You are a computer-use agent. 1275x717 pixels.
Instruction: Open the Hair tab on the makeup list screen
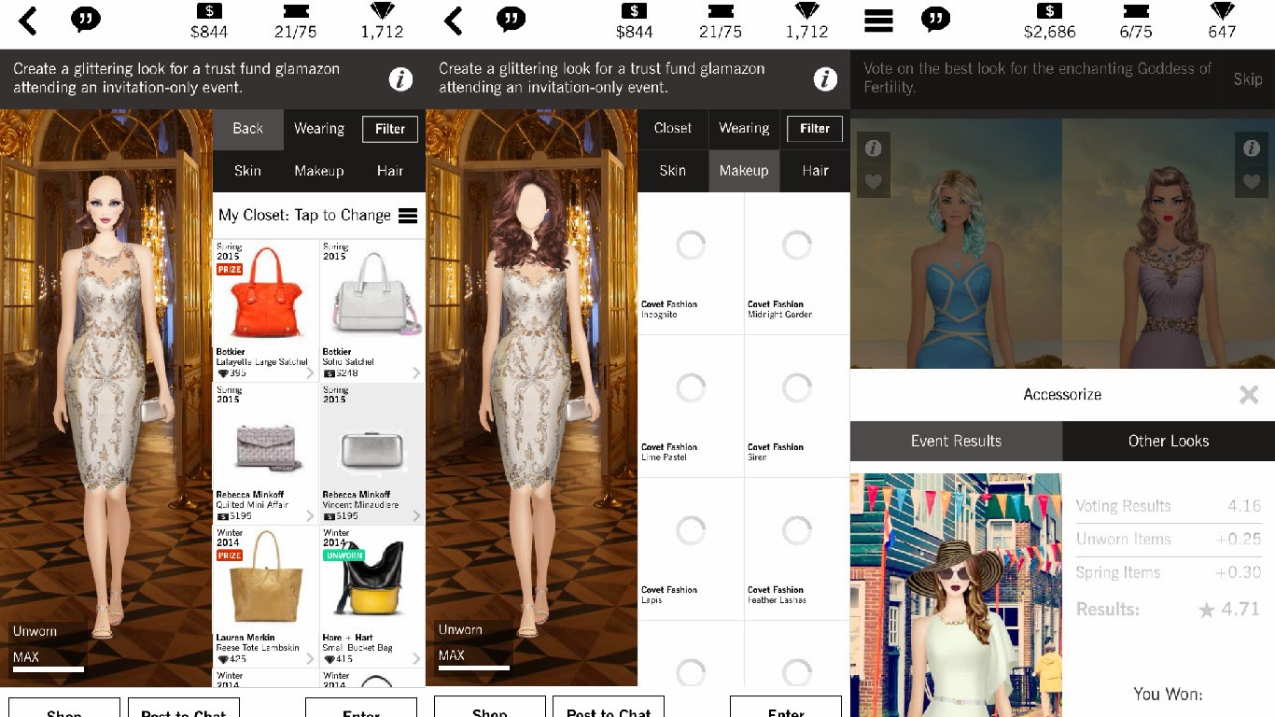[815, 171]
